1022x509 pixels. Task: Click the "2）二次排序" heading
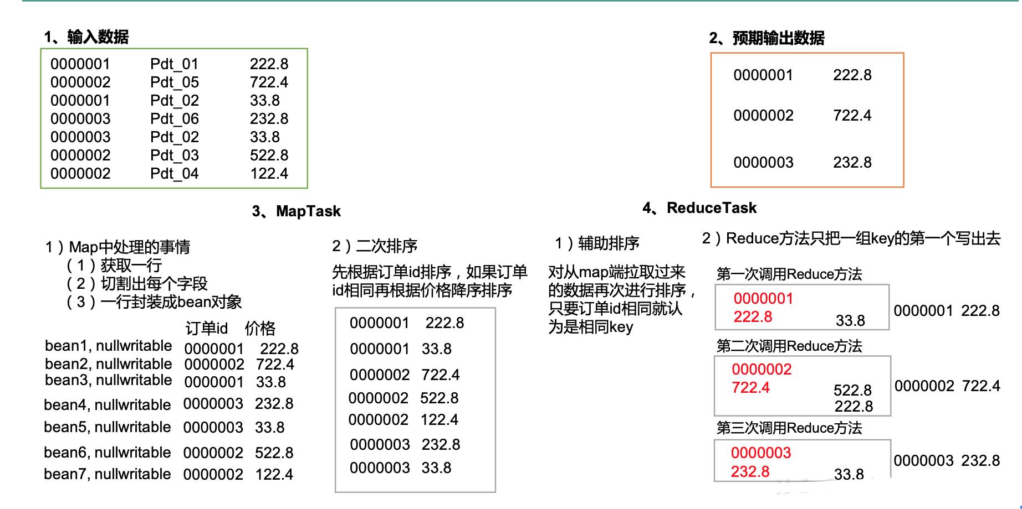pyautogui.click(x=375, y=246)
